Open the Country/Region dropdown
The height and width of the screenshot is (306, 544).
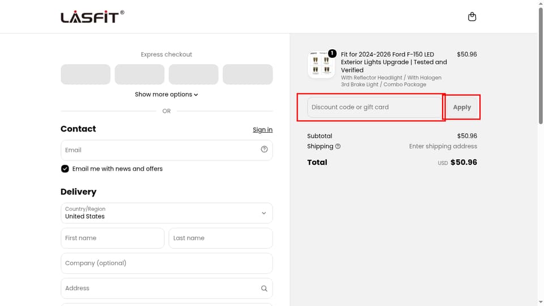[167, 213]
